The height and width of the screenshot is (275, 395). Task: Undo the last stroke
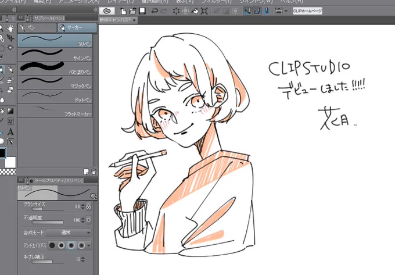pos(154,11)
